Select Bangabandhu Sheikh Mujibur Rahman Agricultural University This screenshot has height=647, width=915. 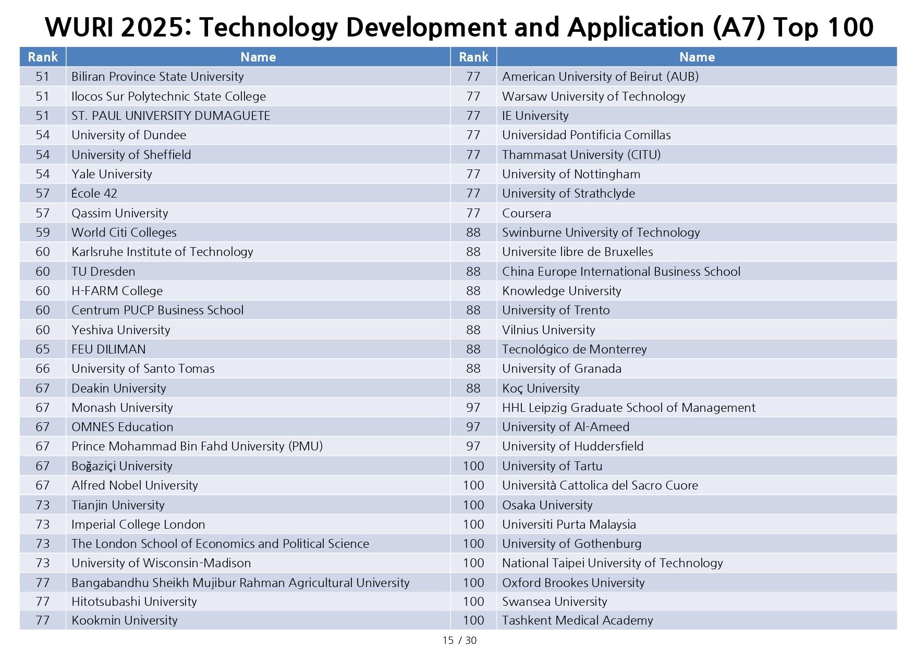point(240,583)
